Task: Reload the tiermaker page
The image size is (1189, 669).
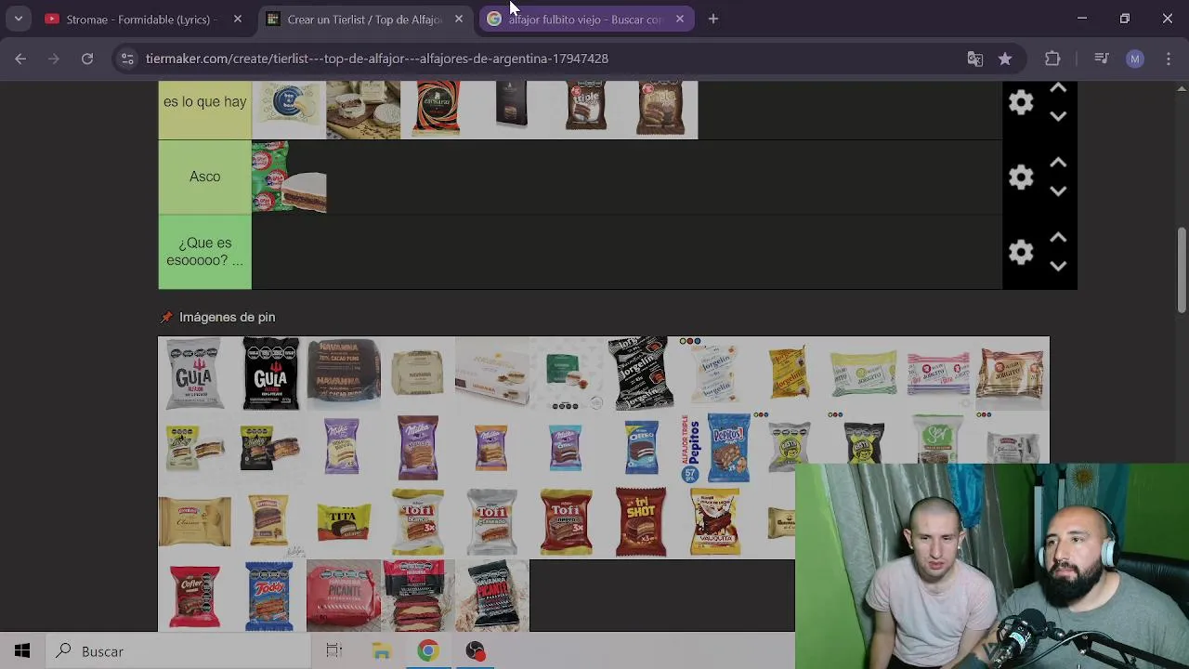Action: (x=87, y=59)
